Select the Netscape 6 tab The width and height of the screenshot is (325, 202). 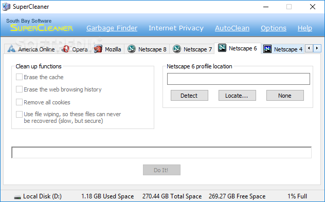point(238,48)
